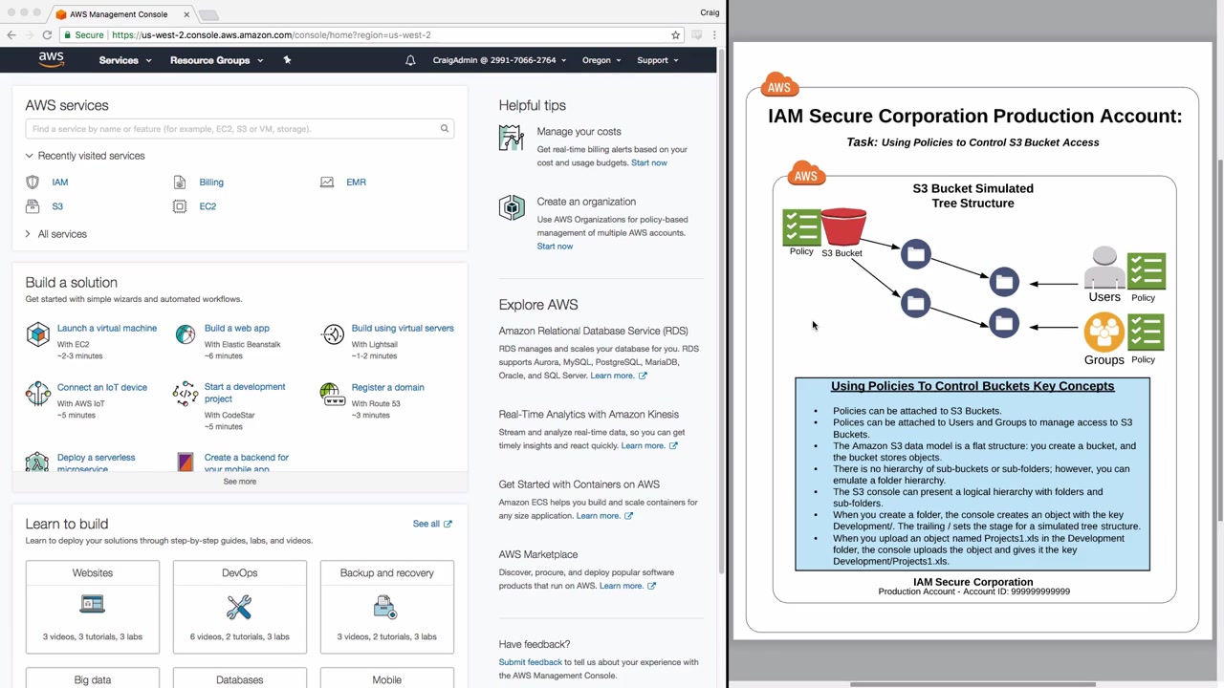The image size is (1224, 688).
Task: Open S3 via its bucket icon
Action: click(x=33, y=206)
